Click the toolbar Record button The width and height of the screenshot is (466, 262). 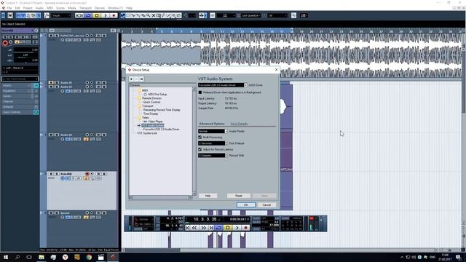pos(114,15)
